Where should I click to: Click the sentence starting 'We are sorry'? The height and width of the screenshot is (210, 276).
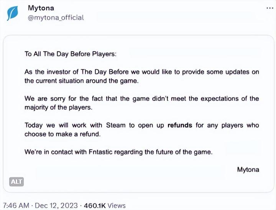(x=141, y=99)
